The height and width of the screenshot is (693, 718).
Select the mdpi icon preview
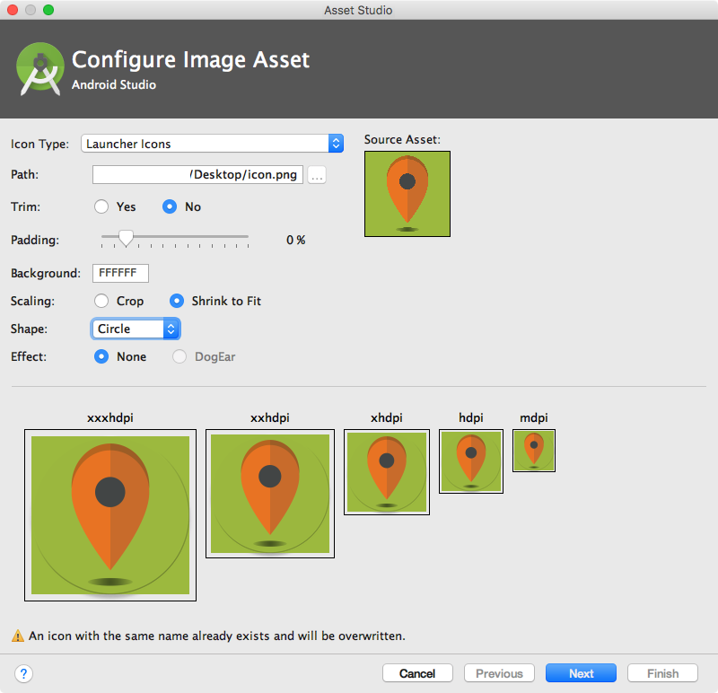(x=534, y=450)
